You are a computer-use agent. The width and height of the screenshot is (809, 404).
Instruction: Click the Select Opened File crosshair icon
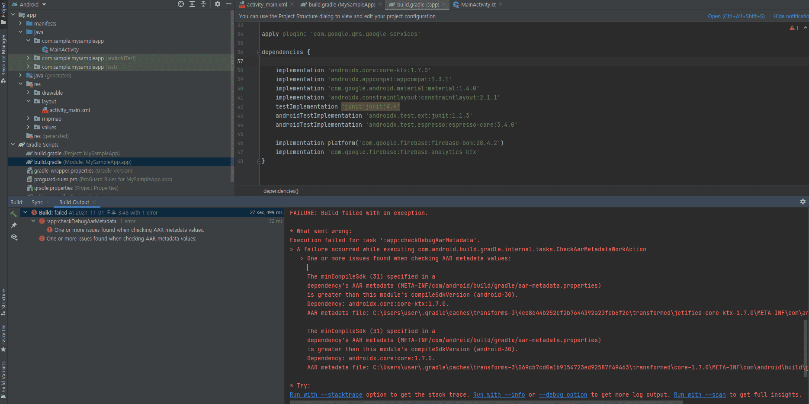tap(181, 4)
